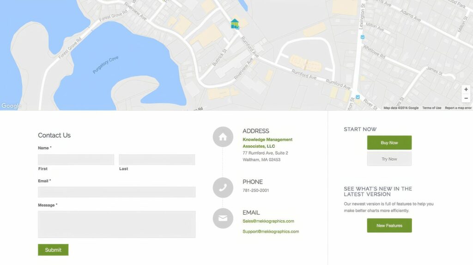The image size is (473, 265).
Task: Click the Buttrick St label on map
Action: point(219,58)
